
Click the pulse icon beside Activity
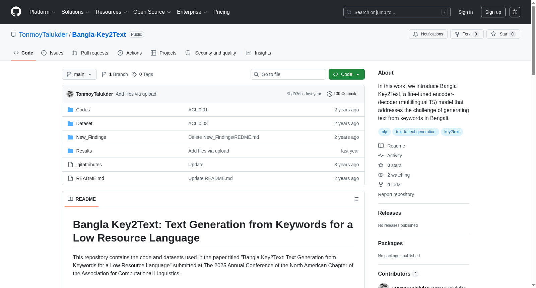pyautogui.click(x=381, y=156)
